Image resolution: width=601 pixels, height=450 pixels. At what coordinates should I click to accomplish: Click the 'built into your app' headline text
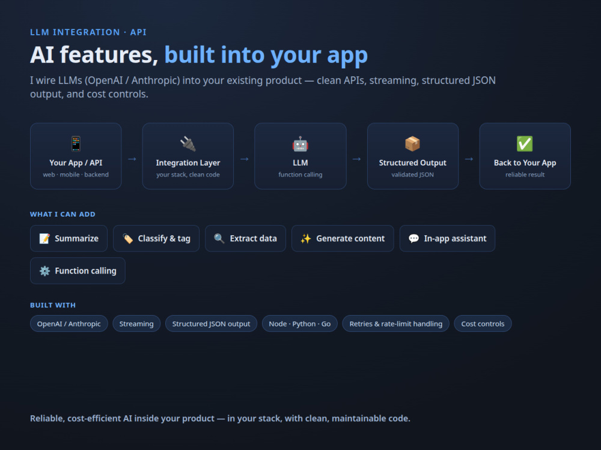[x=266, y=55]
